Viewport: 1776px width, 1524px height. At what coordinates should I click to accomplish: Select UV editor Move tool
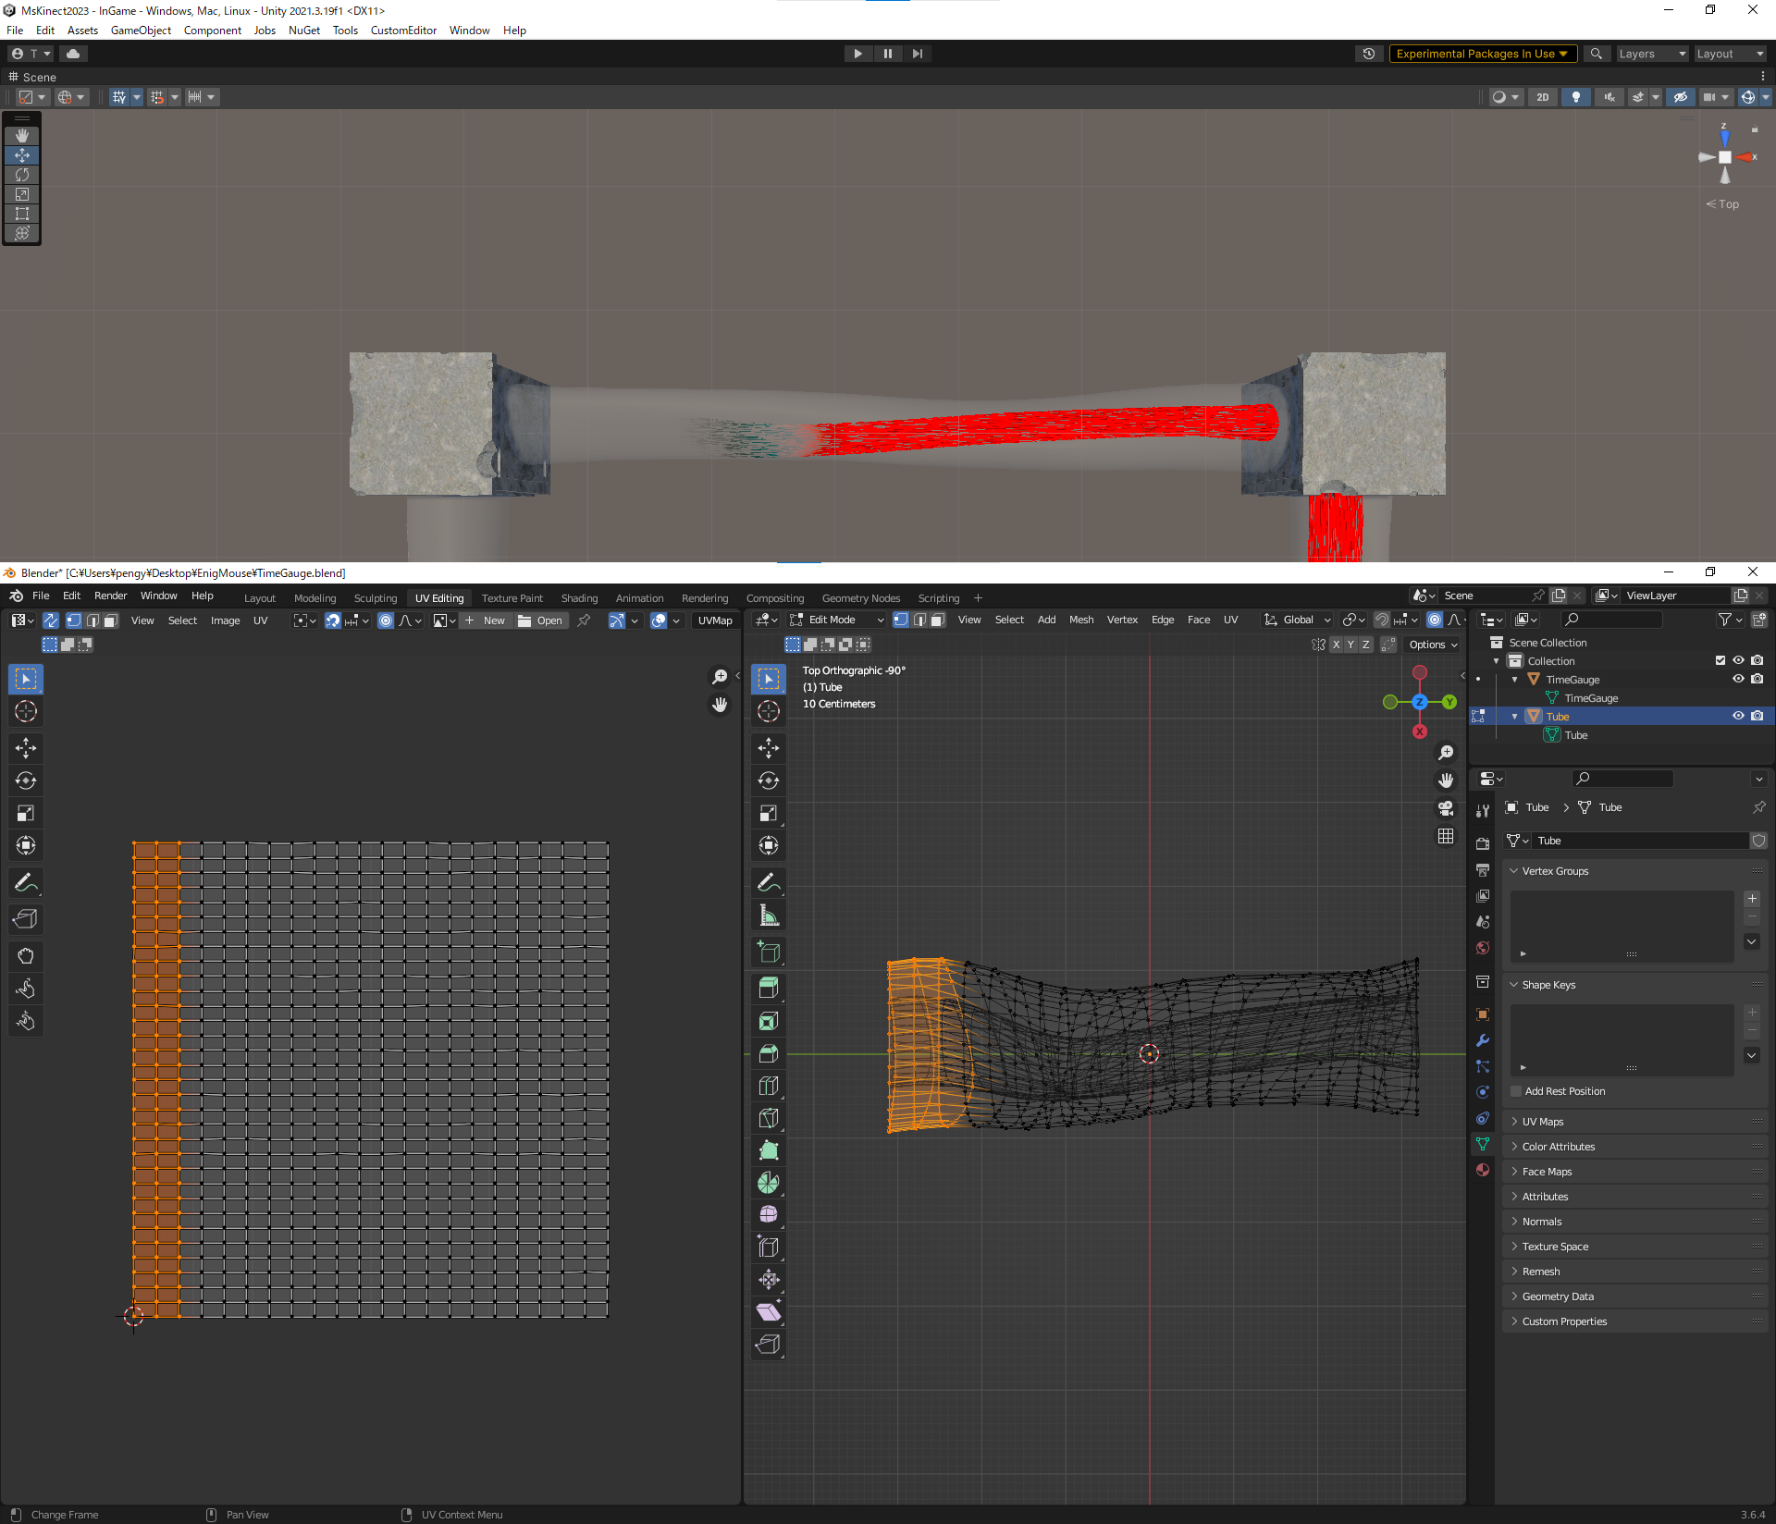[26, 747]
